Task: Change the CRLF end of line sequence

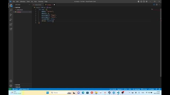Action: pyautogui.click(x=130, y=89)
